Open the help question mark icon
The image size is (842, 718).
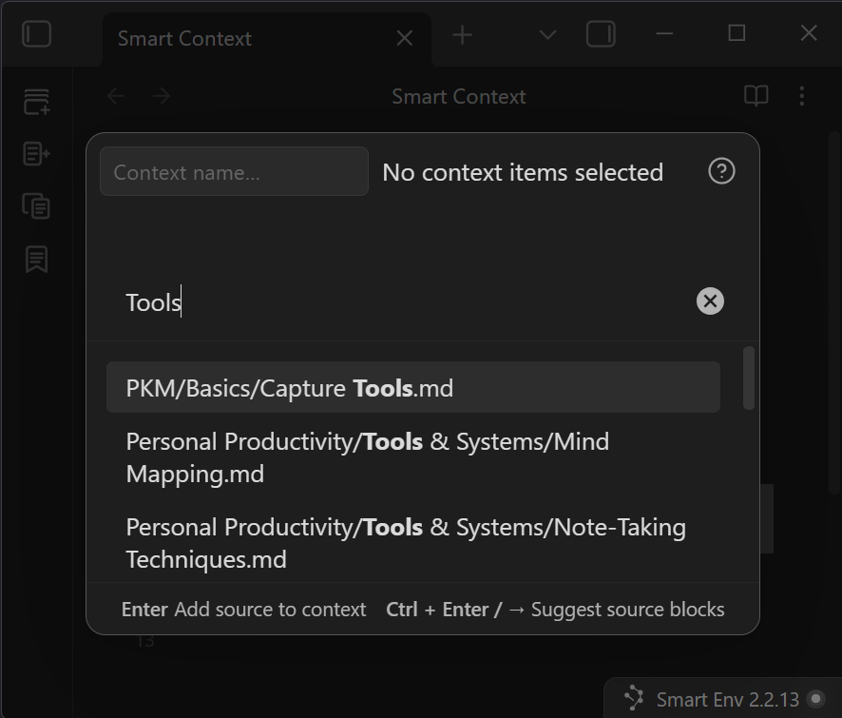[721, 171]
